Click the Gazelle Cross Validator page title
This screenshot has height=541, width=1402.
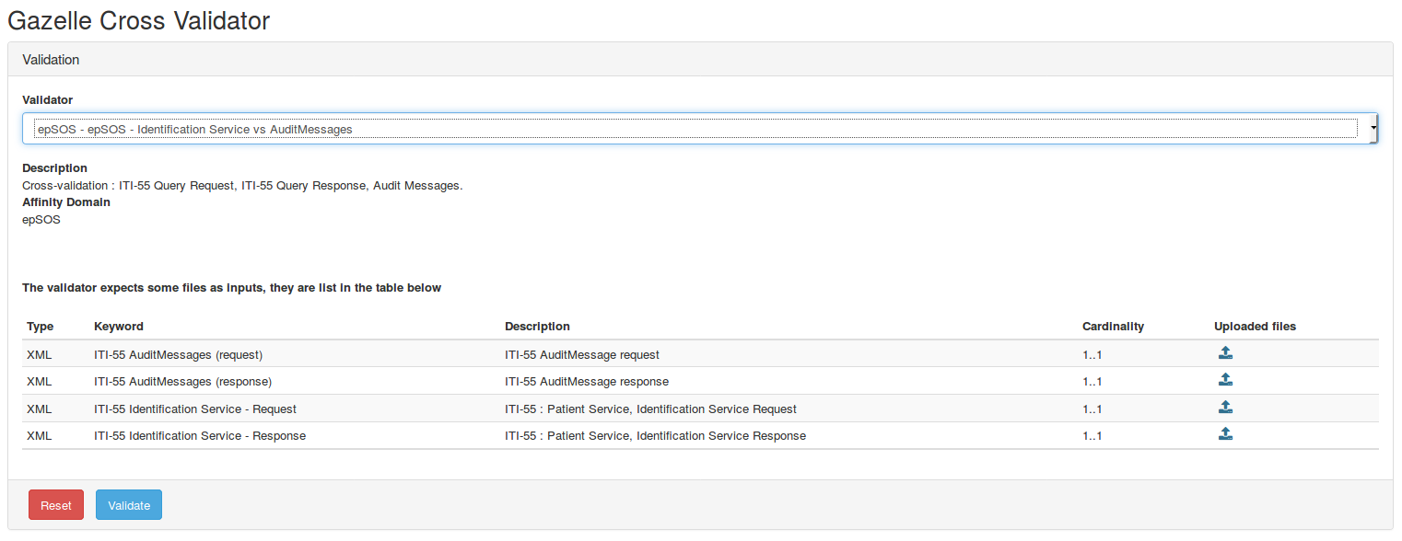coord(139,20)
